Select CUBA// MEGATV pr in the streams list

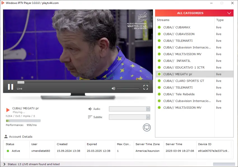click(x=178, y=74)
